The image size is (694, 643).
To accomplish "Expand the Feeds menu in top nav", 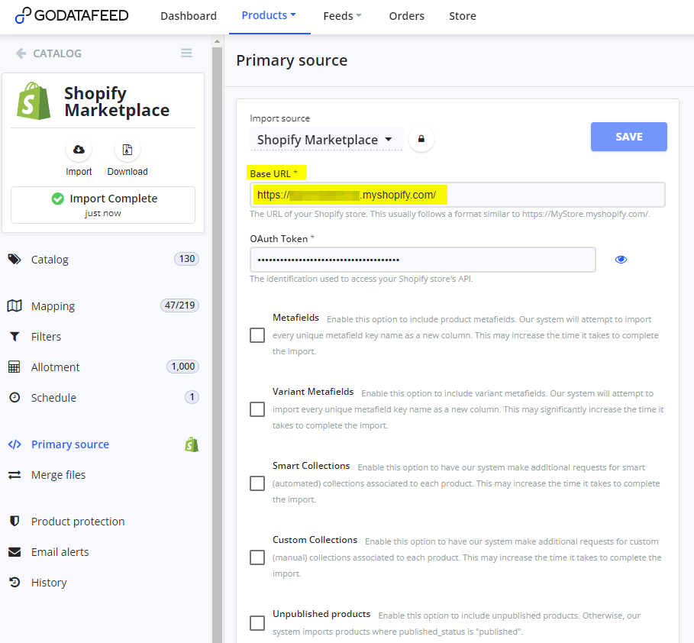I will pos(342,16).
